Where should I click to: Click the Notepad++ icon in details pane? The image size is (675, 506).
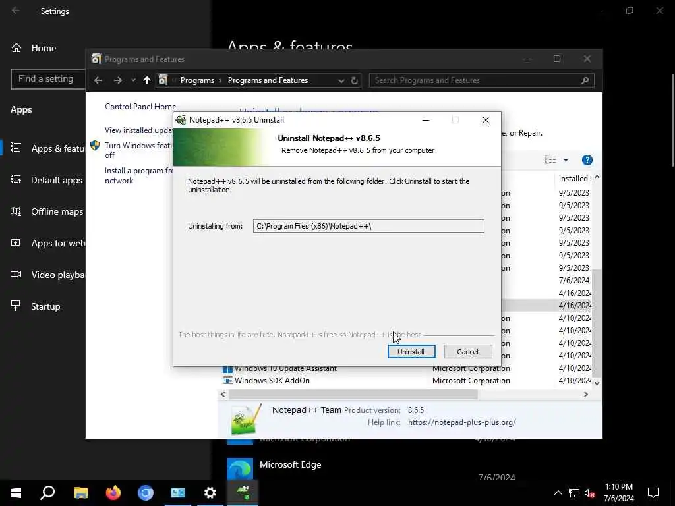tap(246, 420)
